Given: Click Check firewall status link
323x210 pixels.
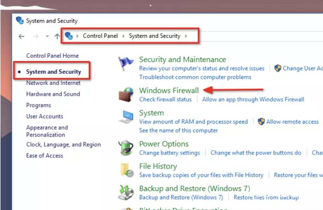Looking at the screenshot, I should (x=165, y=99).
